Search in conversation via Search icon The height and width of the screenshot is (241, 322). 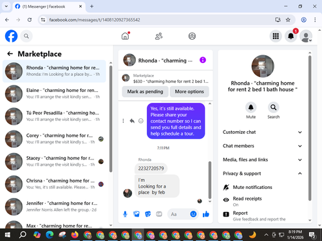pyautogui.click(x=274, y=107)
